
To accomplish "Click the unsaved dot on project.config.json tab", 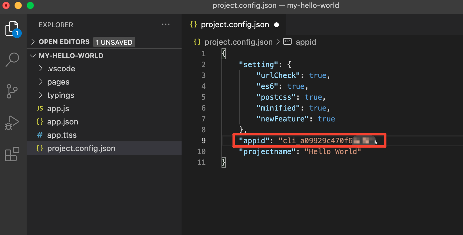I will click(276, 25).
